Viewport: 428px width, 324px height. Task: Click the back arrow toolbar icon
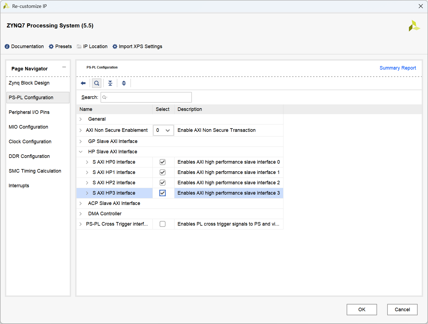[x=83, y=83]
